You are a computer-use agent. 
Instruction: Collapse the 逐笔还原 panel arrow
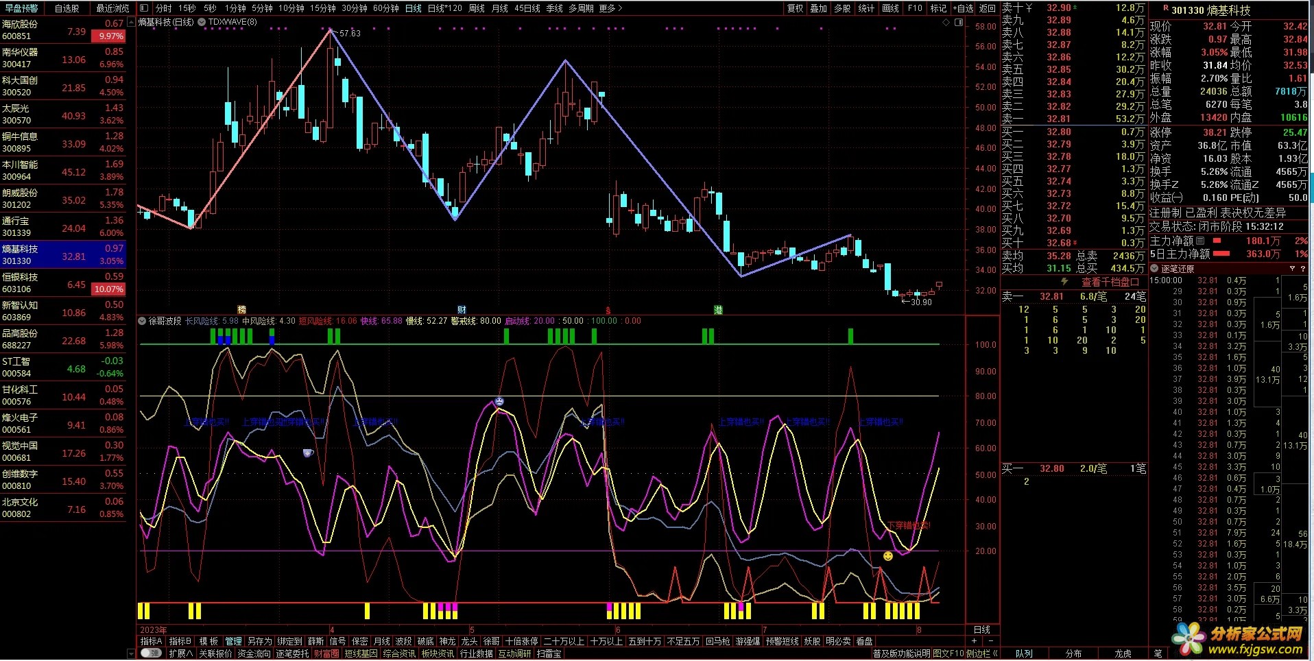coord(1154,269)
